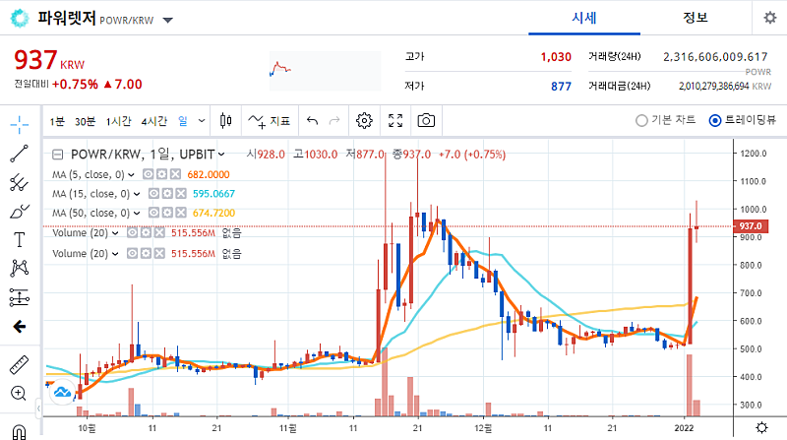Click the MA 5 value 682.0000

coord(209,174)
